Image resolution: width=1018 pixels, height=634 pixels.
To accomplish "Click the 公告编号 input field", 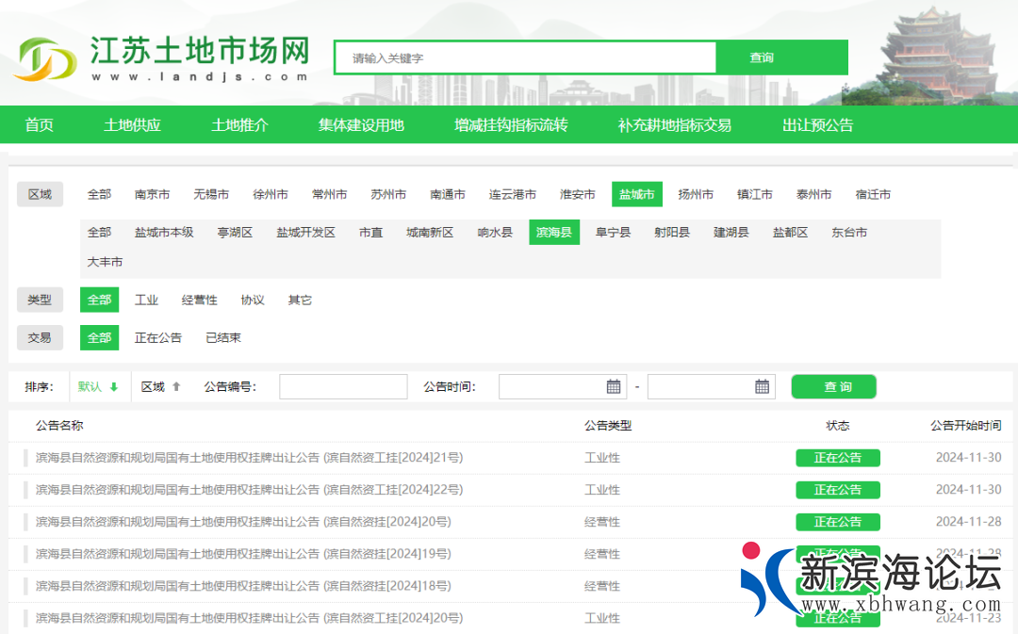I will click(343, 386).
